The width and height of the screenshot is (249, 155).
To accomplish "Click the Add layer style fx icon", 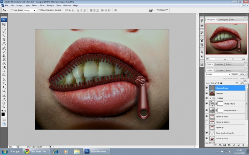I will tap(220, 145).
